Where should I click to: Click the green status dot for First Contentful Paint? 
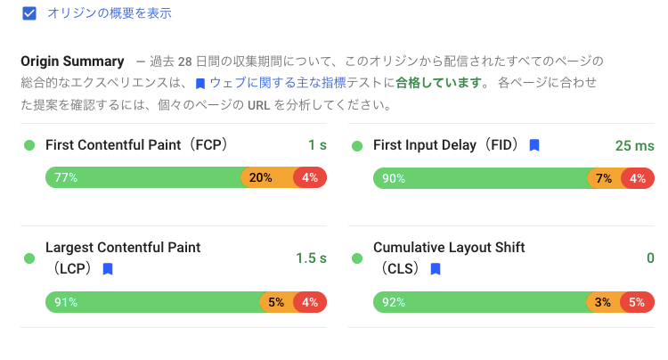[x=29, y=146]
